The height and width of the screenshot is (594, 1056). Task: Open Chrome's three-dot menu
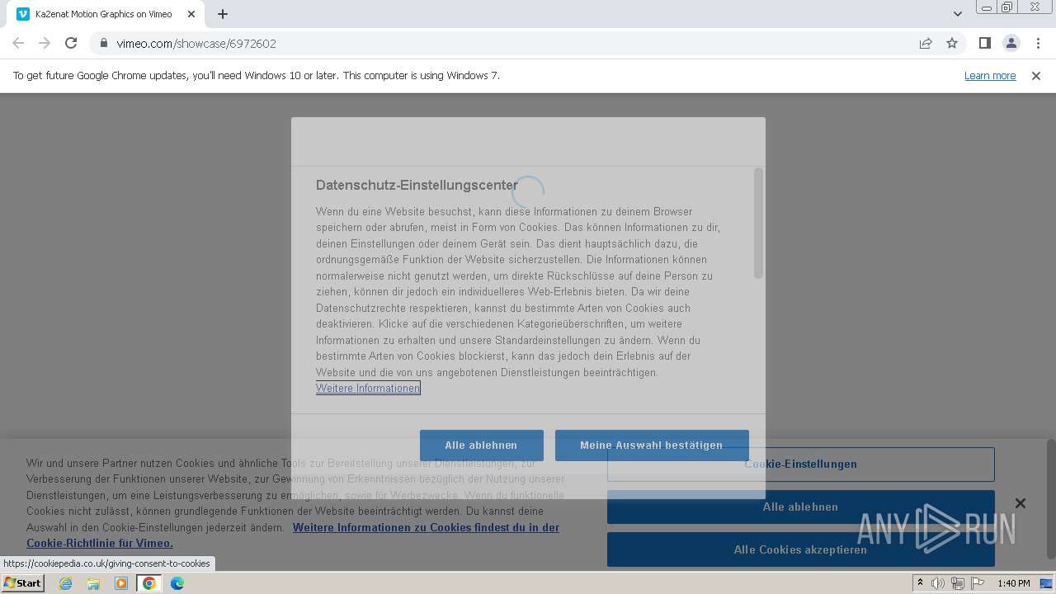point(1038,43)
